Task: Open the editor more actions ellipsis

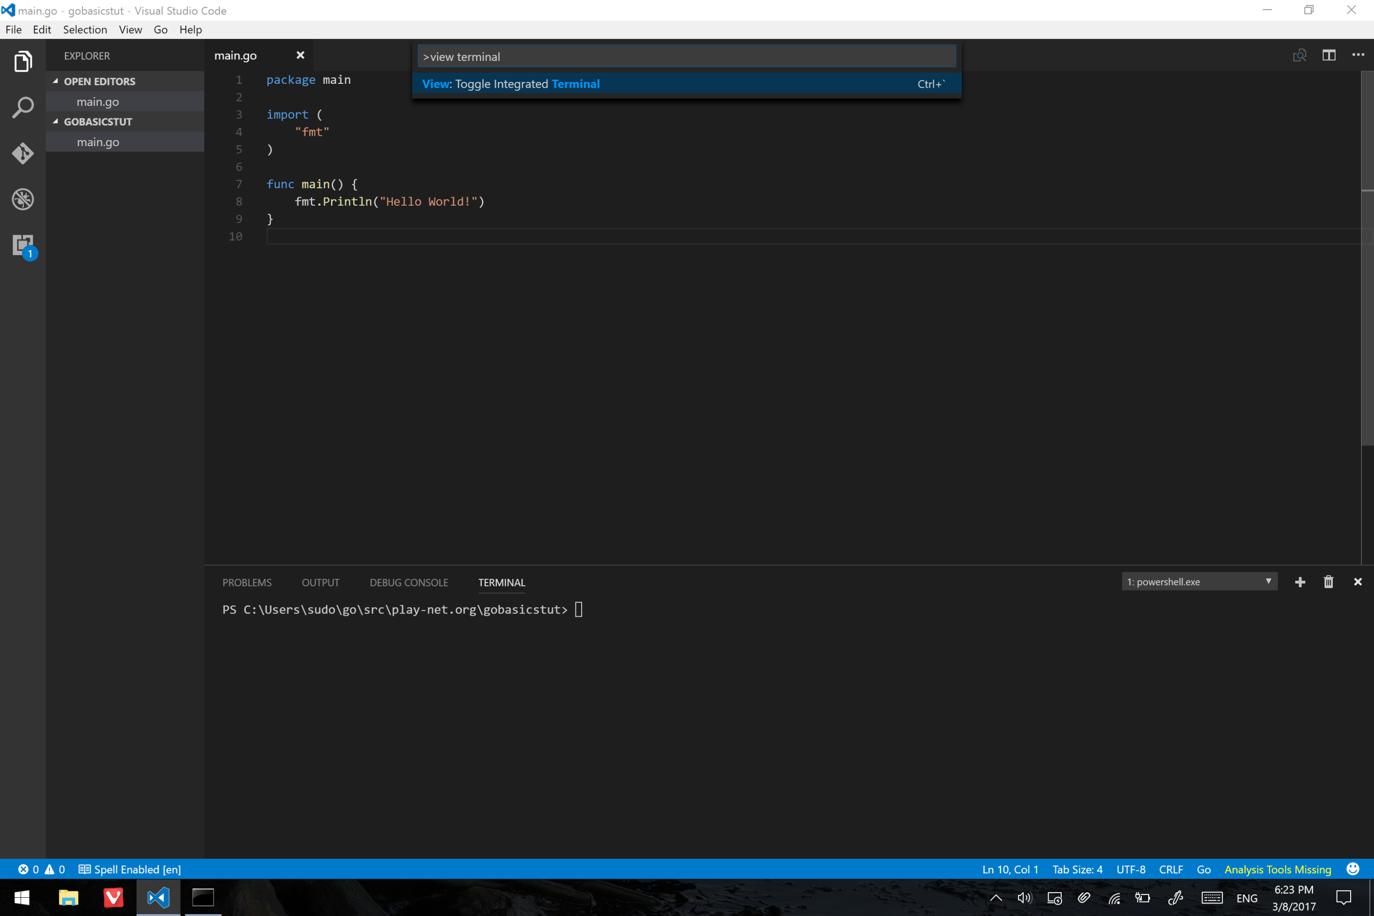Action: tap(1358, 55)
